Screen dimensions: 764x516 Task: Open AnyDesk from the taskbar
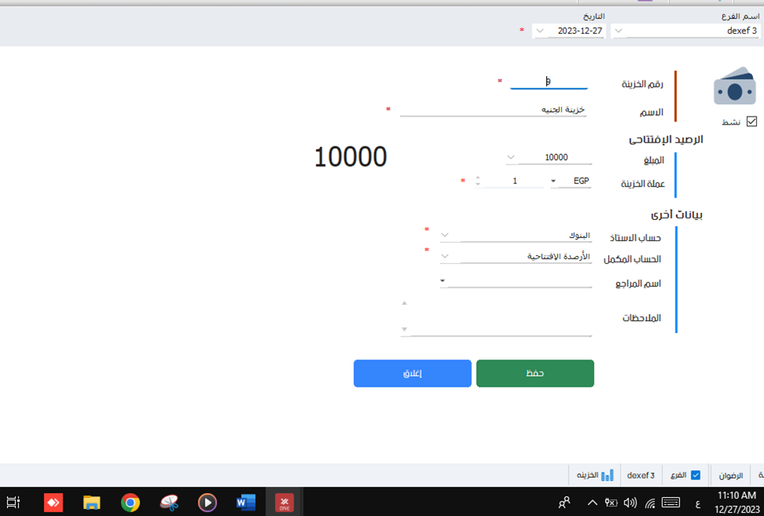pyautogui.click(x=53, y=502)
